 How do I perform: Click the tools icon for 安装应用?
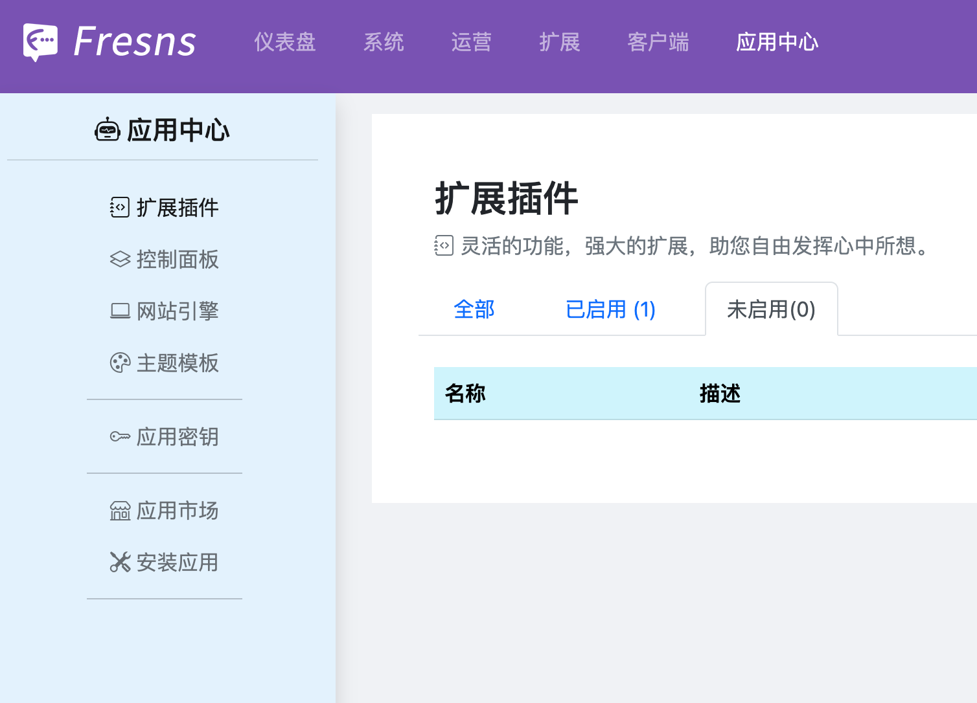[x=120, y=562]
